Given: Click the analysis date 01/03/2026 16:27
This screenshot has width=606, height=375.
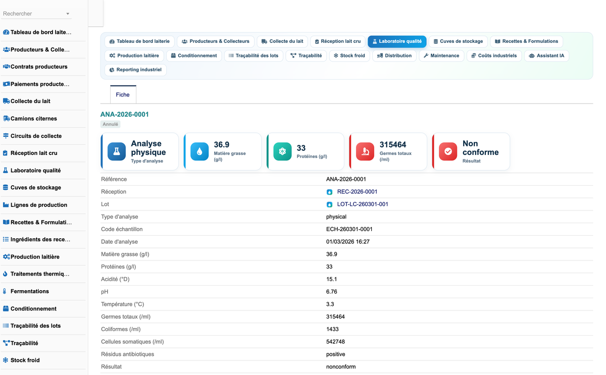Looking at the screenshot, I should [348, 242].
